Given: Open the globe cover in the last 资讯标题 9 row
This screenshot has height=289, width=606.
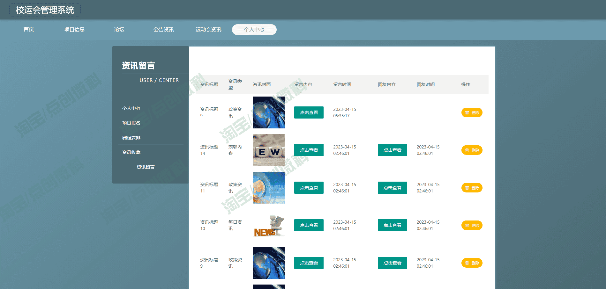Looking at the screenshot, I should coord(269,263).
